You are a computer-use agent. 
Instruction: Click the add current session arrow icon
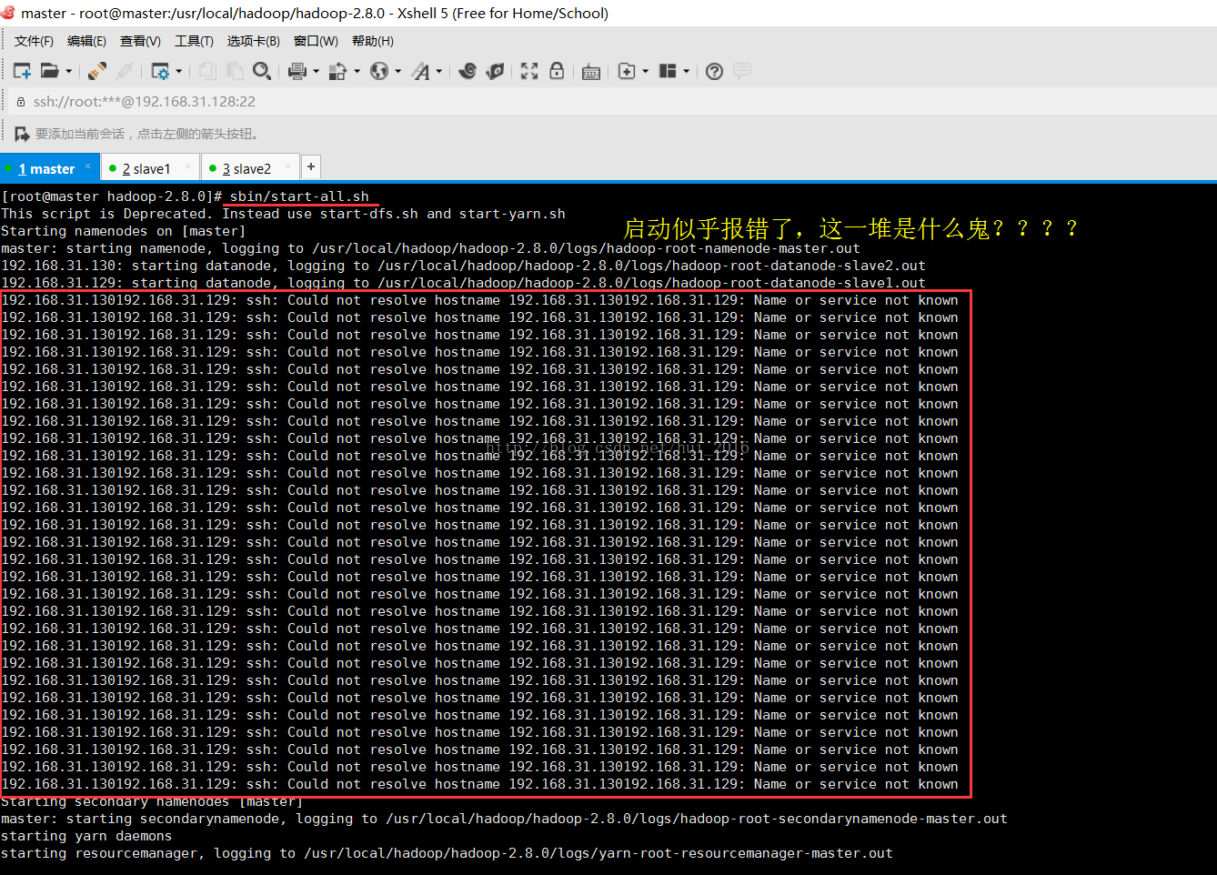22,134
